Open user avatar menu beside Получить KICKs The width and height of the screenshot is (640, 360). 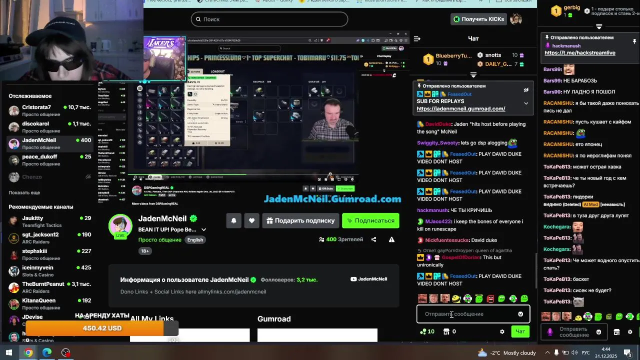tap(516, 19)
